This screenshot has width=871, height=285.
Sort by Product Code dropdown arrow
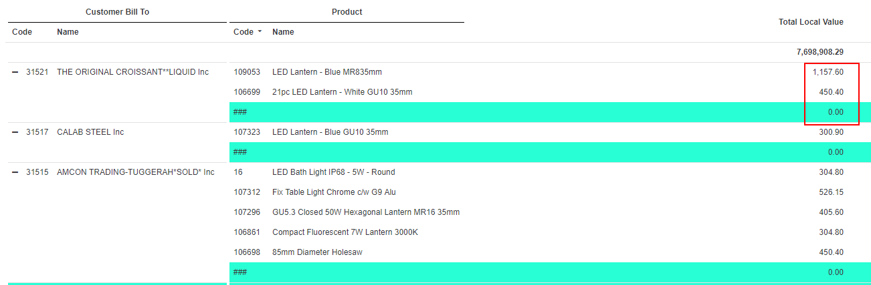pos(260,32)
